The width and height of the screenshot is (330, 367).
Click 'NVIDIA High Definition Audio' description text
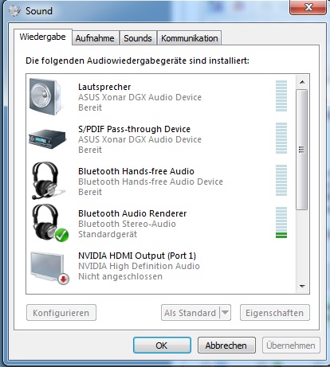[139, 266]
